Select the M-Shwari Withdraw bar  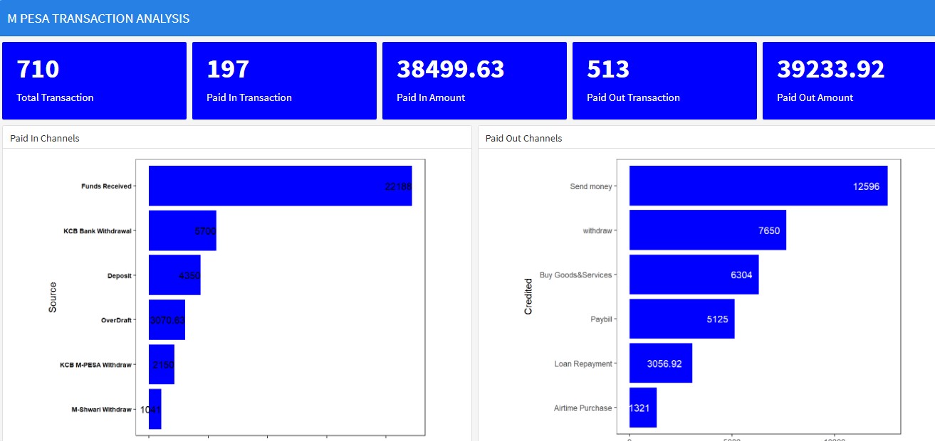[x=155, y=409]
